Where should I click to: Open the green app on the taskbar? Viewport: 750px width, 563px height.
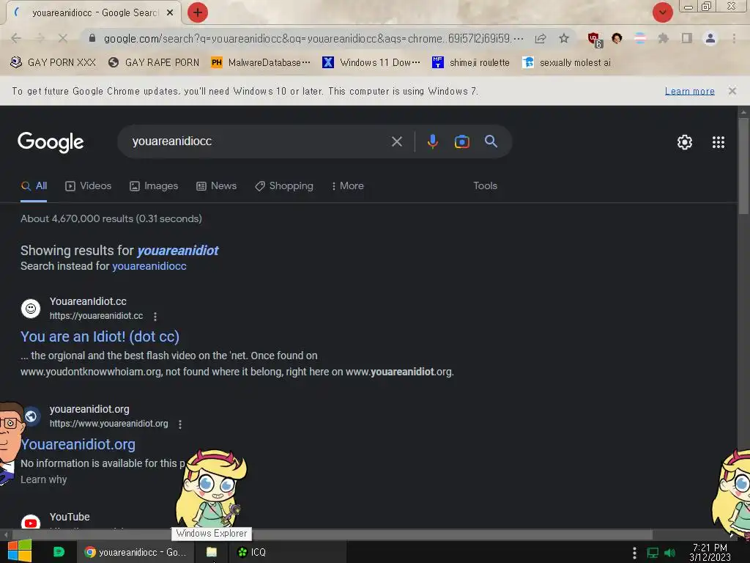tap(59, 552)
